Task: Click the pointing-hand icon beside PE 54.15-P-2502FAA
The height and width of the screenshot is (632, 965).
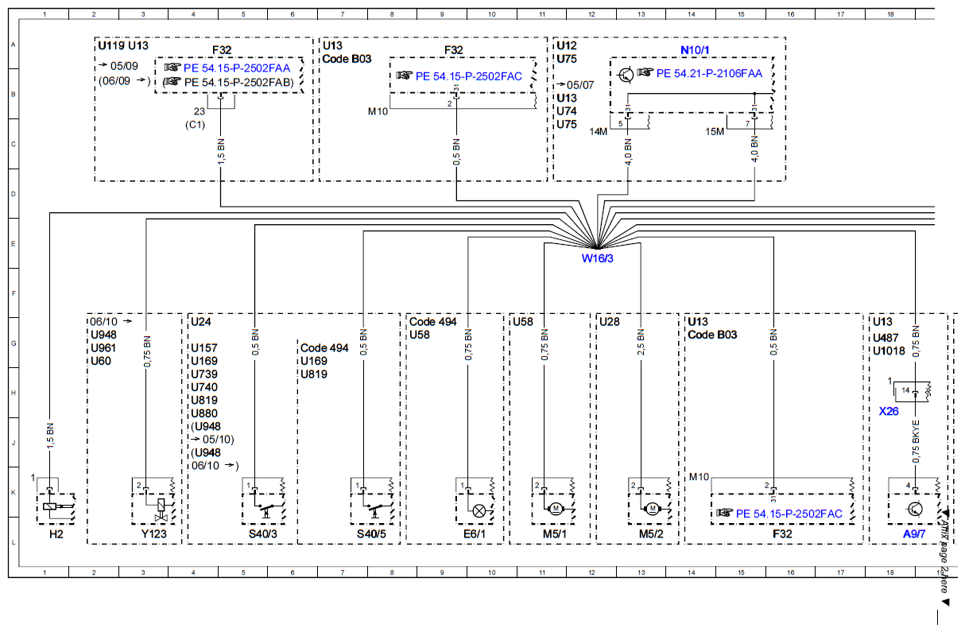Action: click(172, 68)
